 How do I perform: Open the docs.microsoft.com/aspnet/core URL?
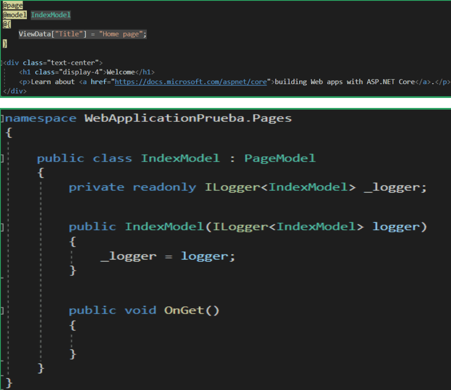191,82
